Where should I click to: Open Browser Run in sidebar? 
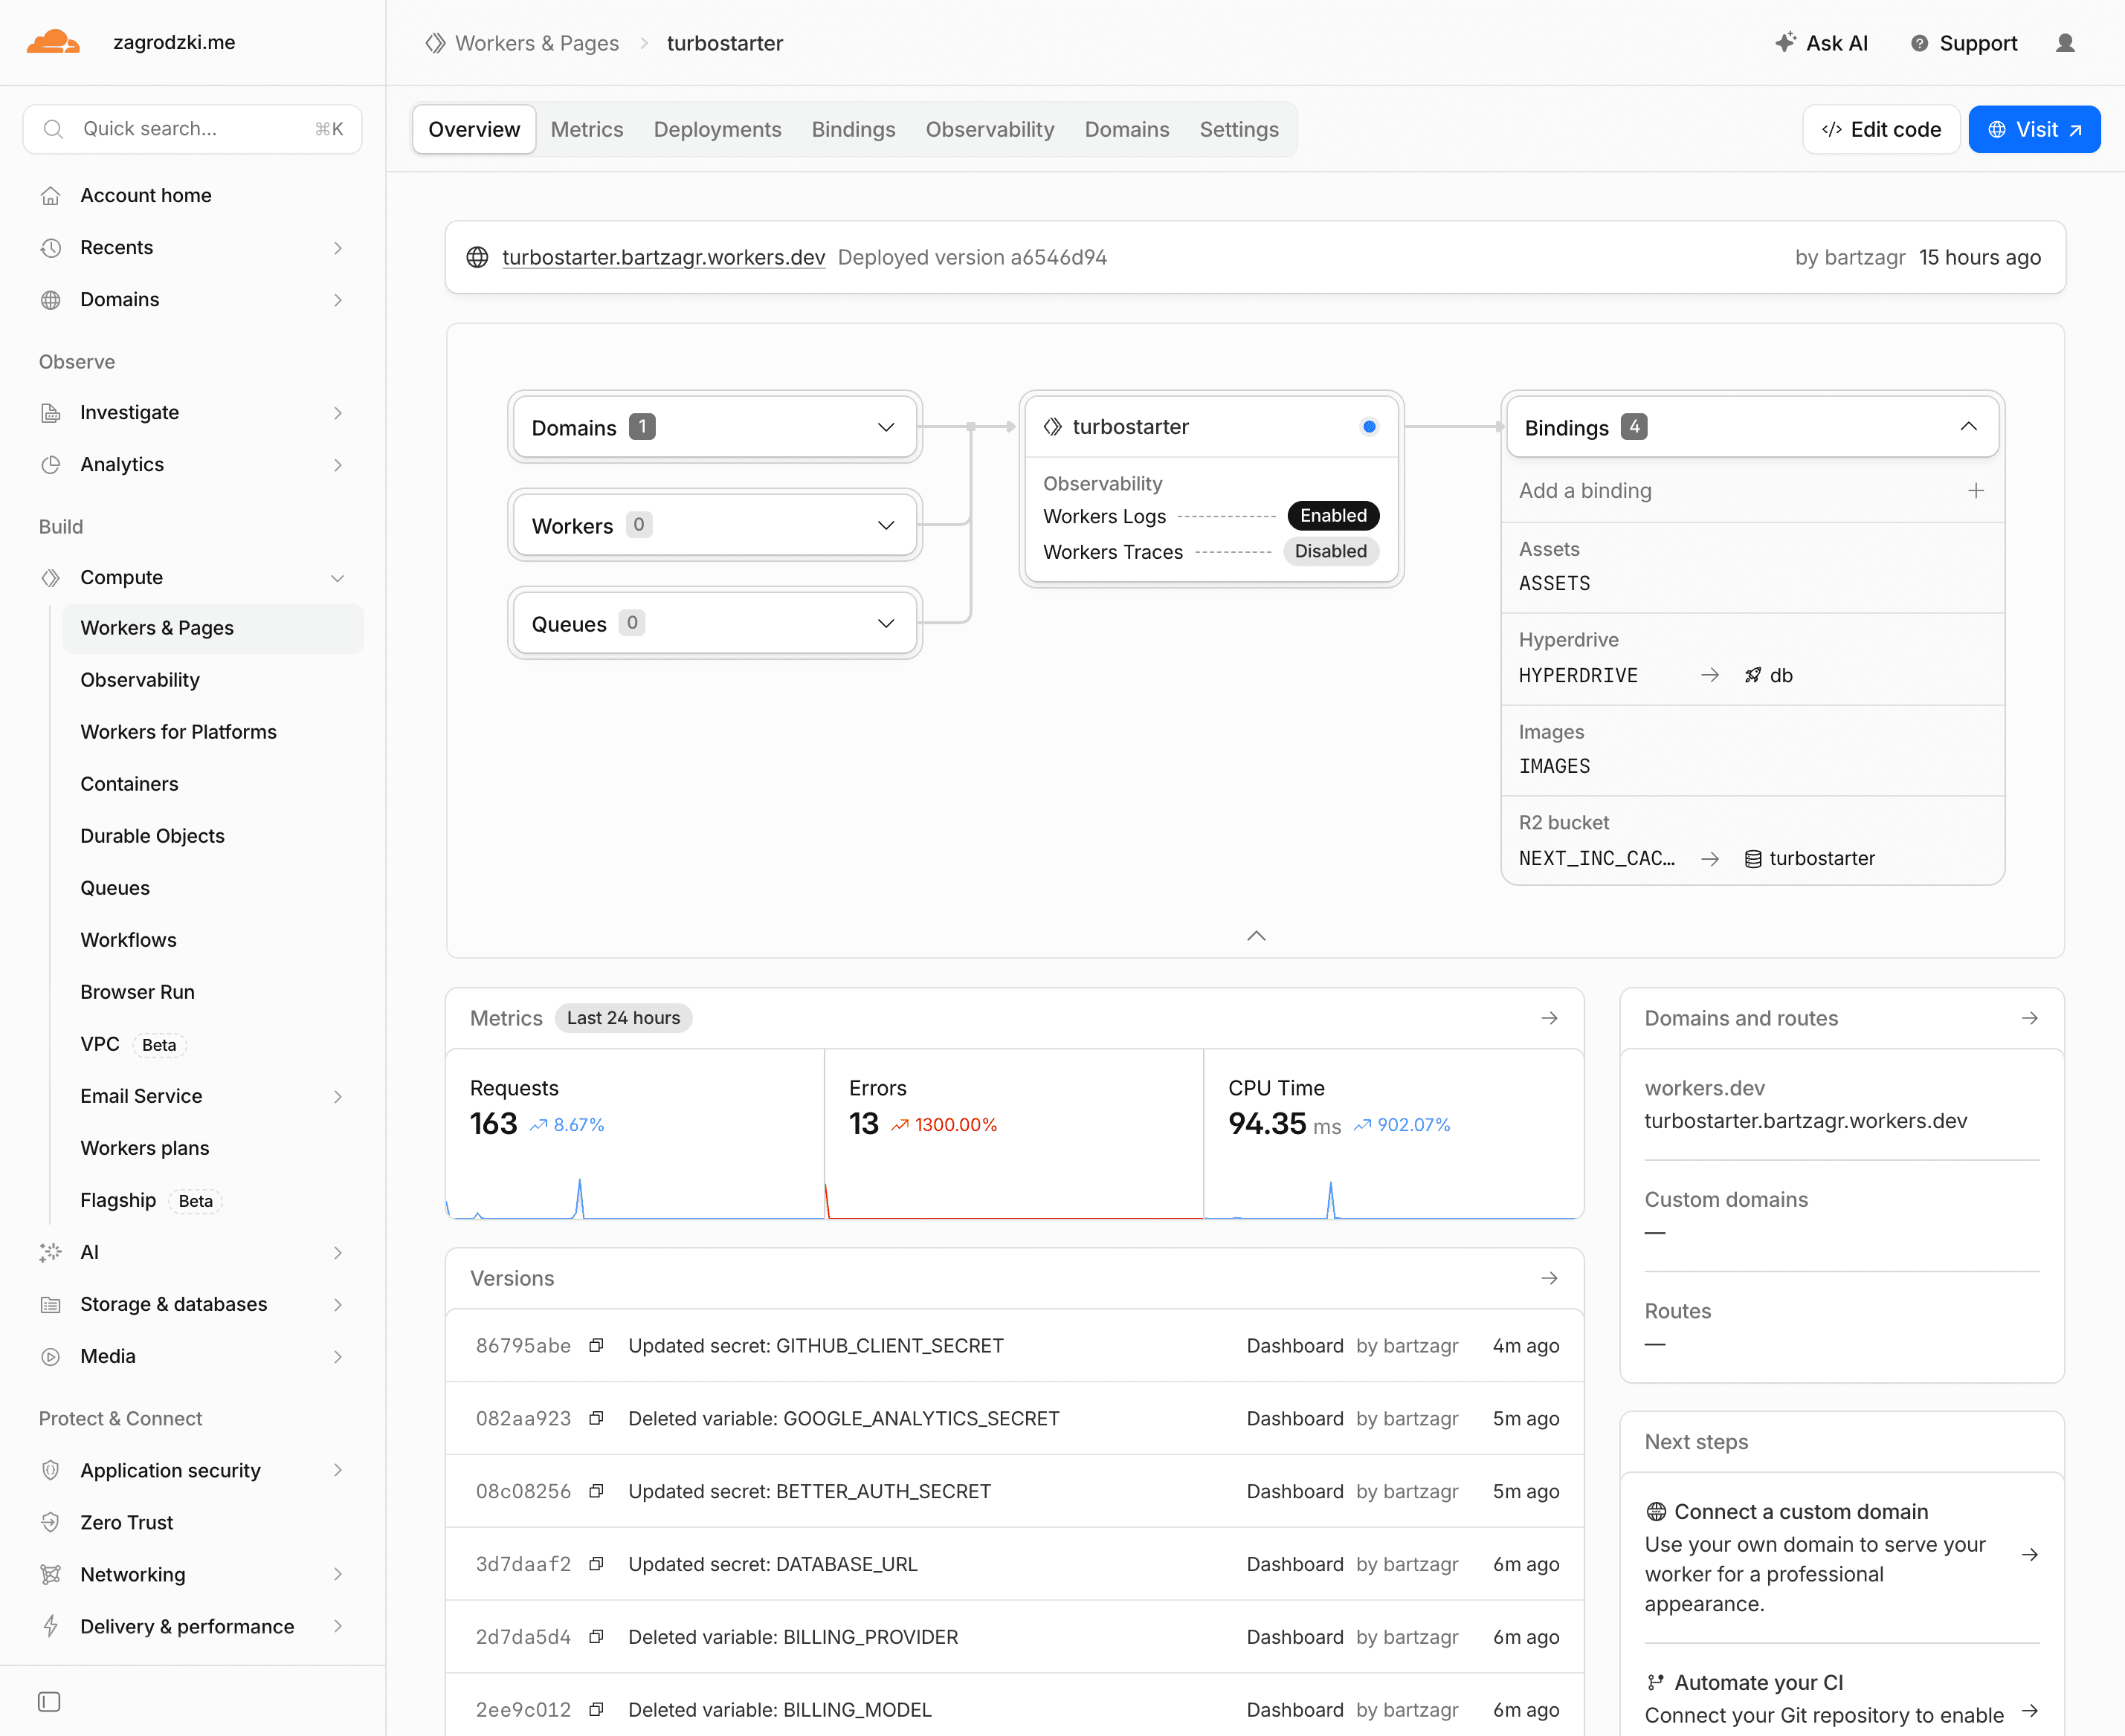point(137,992)
